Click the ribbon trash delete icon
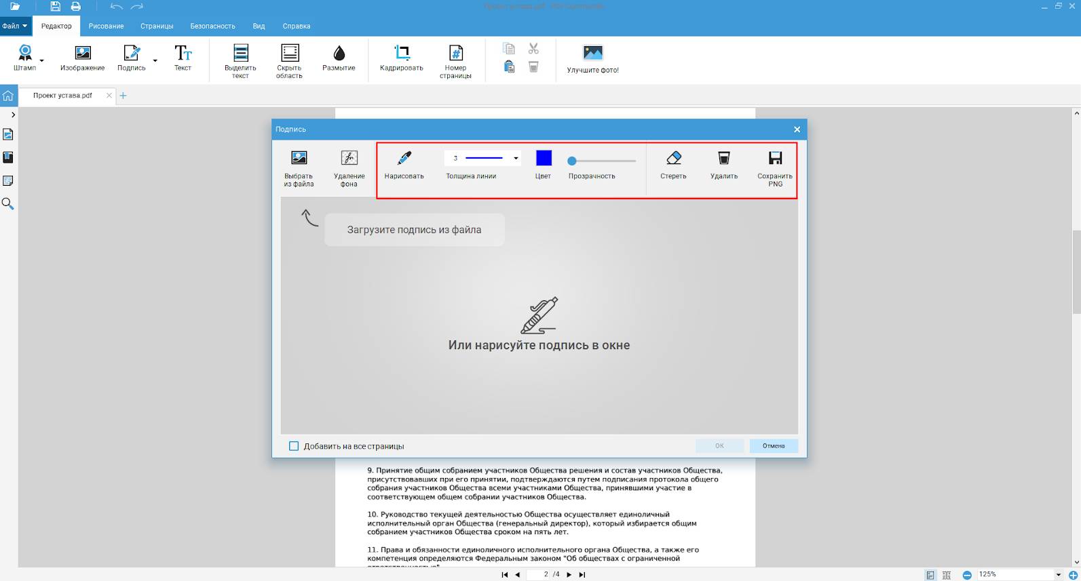Viewport: 1081px width, 581px height. click(533, 66)
